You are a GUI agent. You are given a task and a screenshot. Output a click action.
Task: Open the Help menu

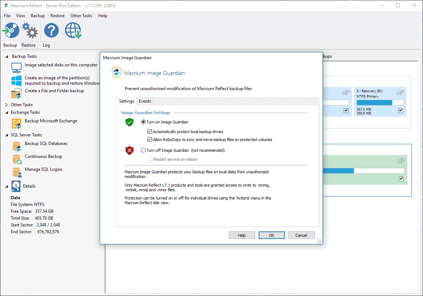click(x=103, y=16)
